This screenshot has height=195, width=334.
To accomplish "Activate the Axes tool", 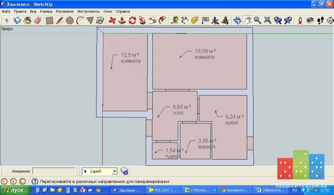I will 215,21.
